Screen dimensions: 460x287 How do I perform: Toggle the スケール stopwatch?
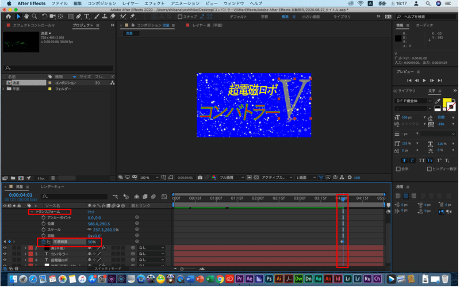tap(44, 230)
